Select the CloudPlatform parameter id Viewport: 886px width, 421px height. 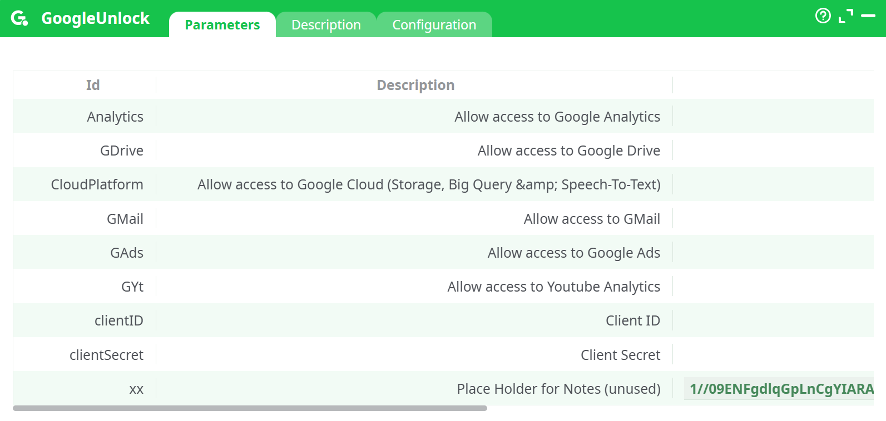(97, 184)
